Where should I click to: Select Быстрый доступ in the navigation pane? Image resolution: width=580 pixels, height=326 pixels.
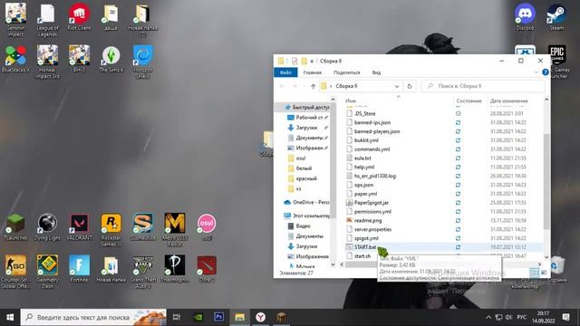(x=306, y=107)
